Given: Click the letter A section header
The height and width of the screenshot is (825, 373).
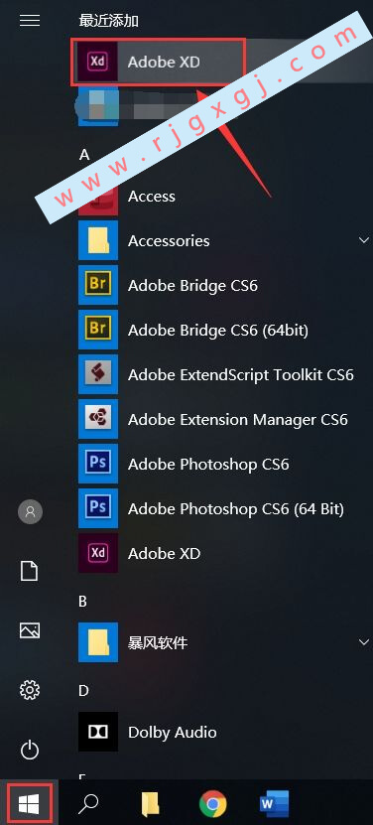Looking at the screenshot, I should click(84, 155).
